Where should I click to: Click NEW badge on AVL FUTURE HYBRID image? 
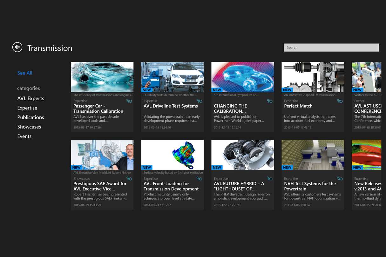click(x=217, y=168)
